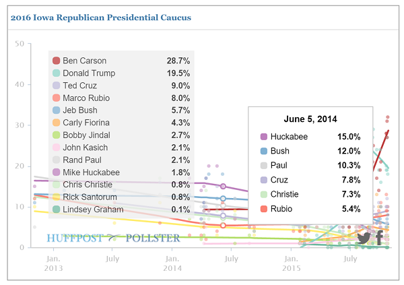Click the Facebook share icon
This screenshot has width=404, height=285.
click(379, 238)
